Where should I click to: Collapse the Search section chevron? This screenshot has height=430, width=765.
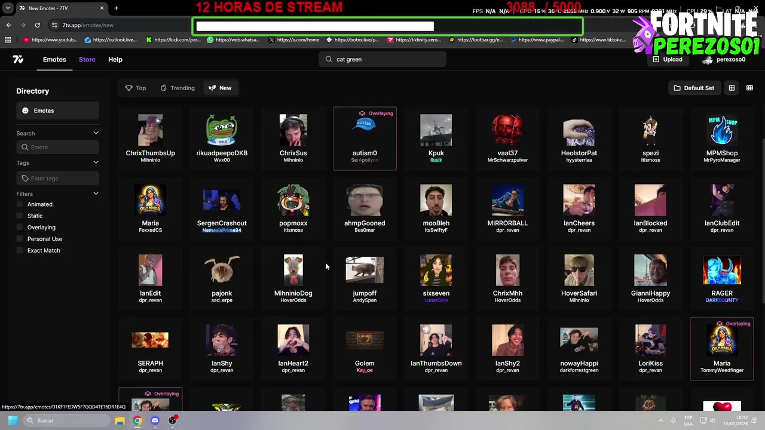(x=96, y=133)
